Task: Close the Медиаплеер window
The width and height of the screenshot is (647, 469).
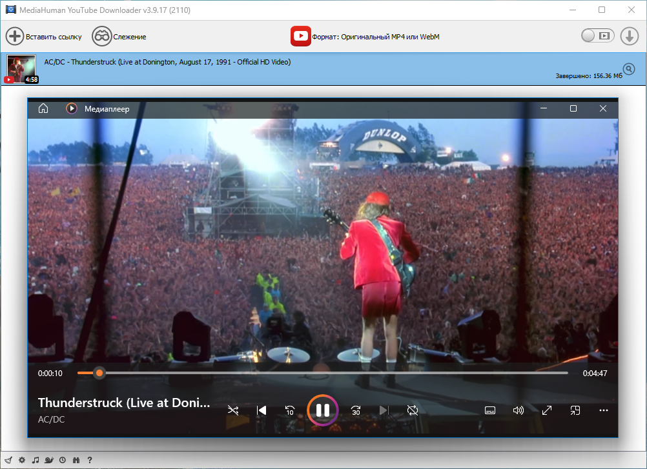Action: (x=603, y=108)
